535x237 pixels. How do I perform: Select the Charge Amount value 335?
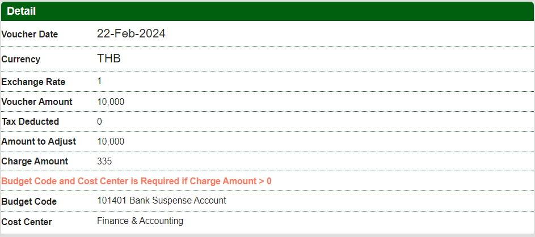coord(104,162)
